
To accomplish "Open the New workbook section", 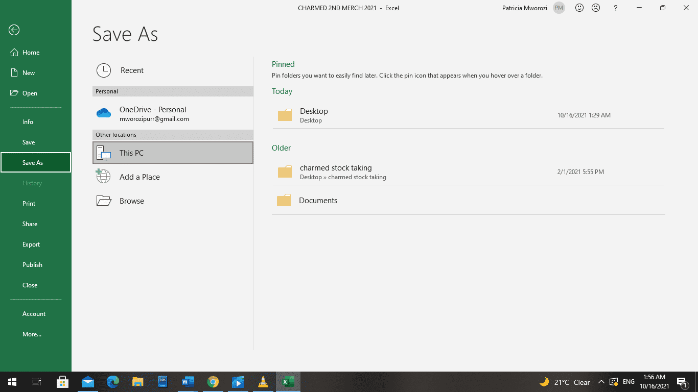I will [x=28, y=72].
